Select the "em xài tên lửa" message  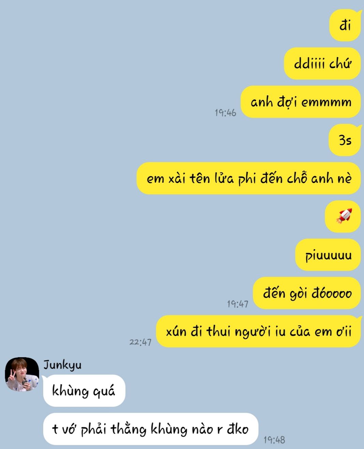(x=249, y=178)
